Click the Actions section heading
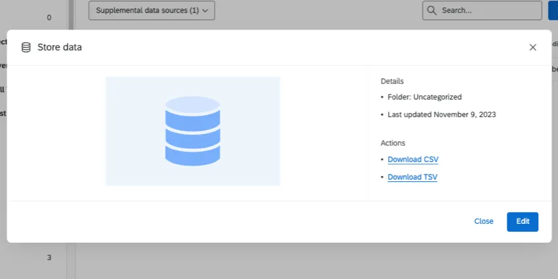Screen dimensions: 558x279 pyautogui.click(x=393, y=143)
